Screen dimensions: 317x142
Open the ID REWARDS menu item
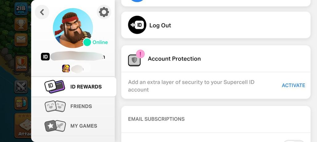coord(74,87)
